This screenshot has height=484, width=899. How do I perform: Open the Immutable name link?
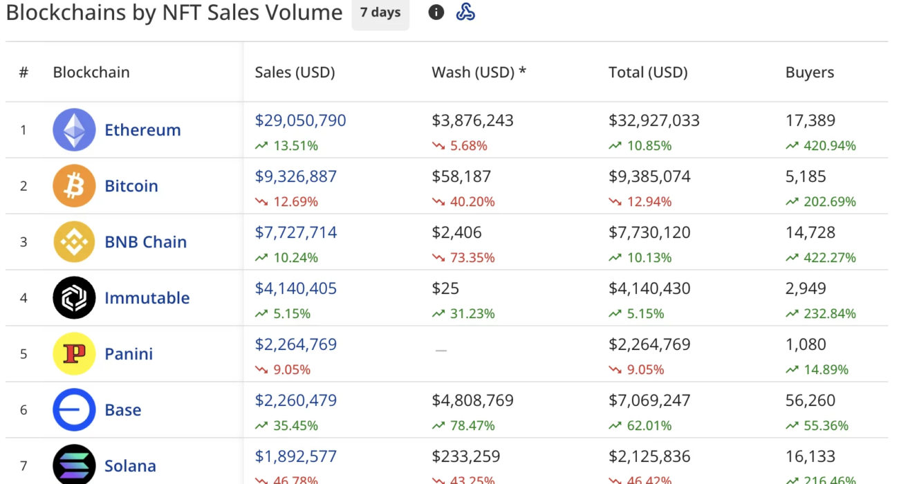[x=147, y=298]
